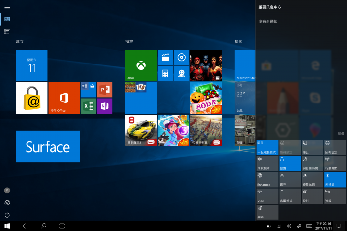
Task: Adjust screen brightness quick action tile
Action: [290, 180]
